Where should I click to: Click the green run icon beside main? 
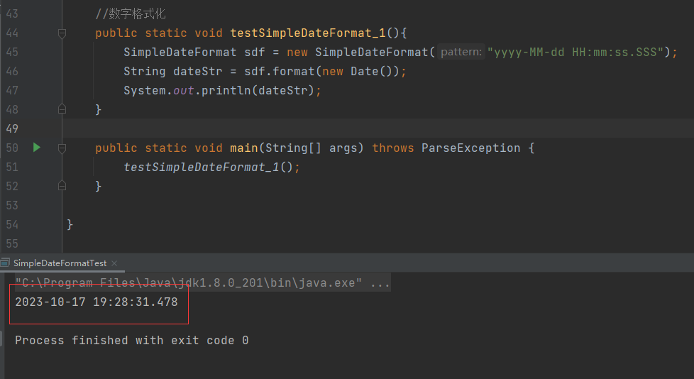tap(36, 148)
